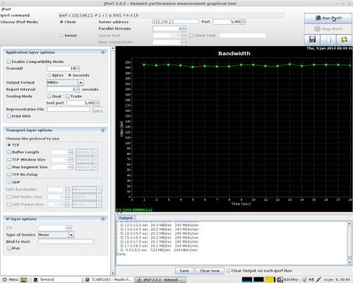Open the Buffer Length unit dropdown
The image size is (353, 283).
[95, 152]
